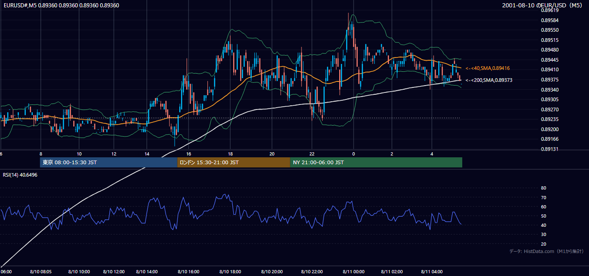
Task: Click the 0.89270 price axis label
Action: (549, 109)
